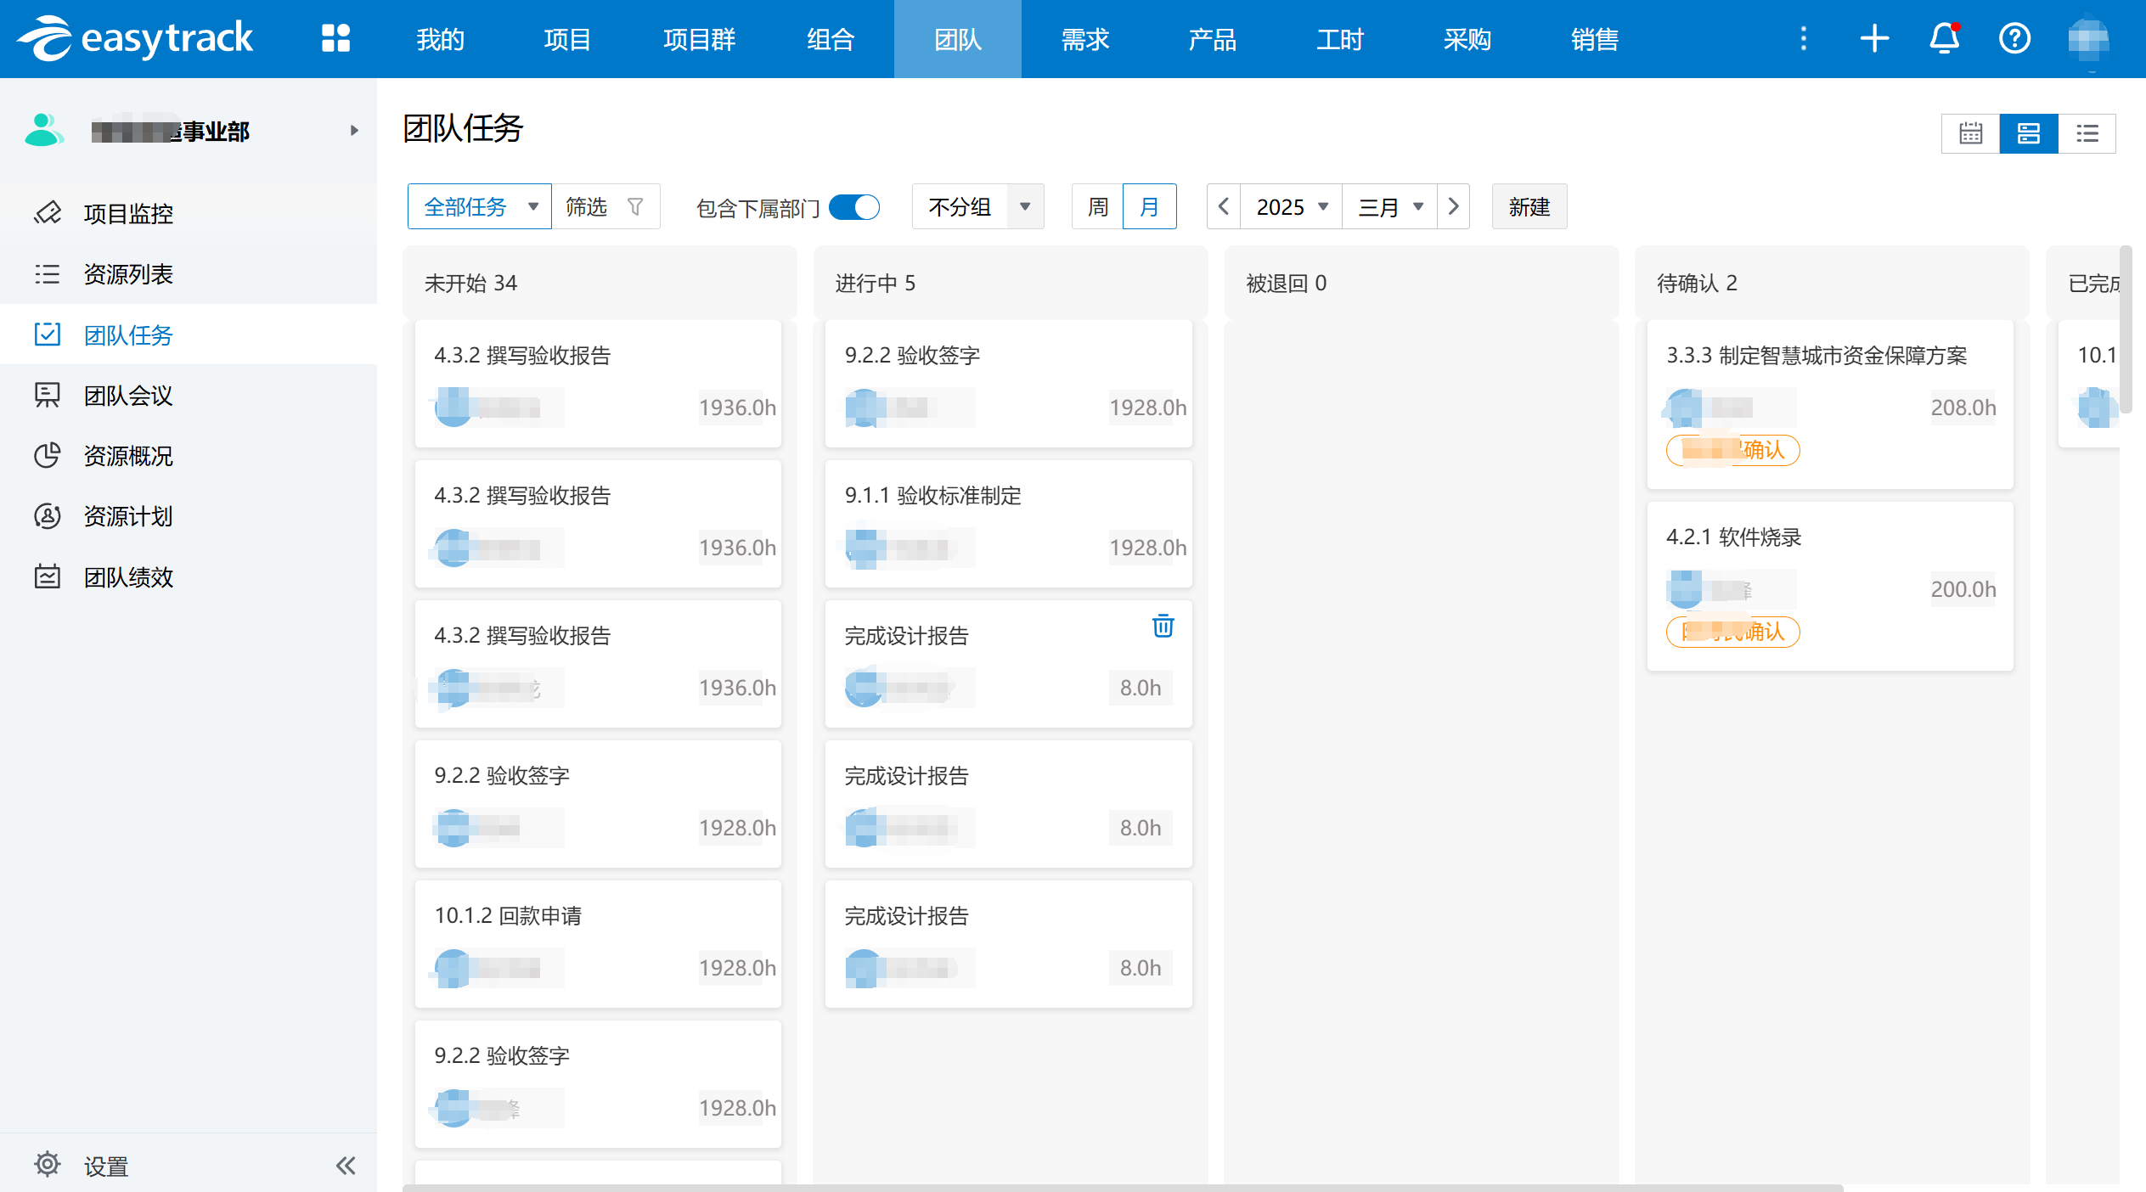Open the 2025 year dropdown

(1291, 206)
